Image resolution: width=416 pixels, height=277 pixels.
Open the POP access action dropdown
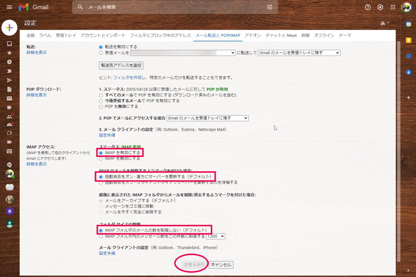point(207,118)
